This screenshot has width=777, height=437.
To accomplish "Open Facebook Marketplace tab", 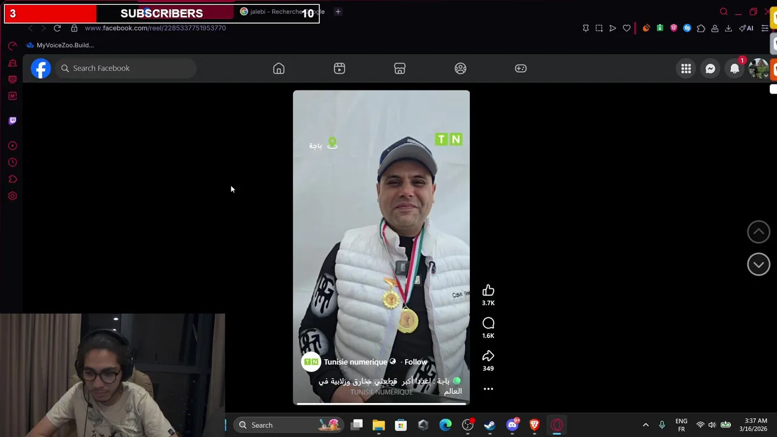I will (399, 69).
